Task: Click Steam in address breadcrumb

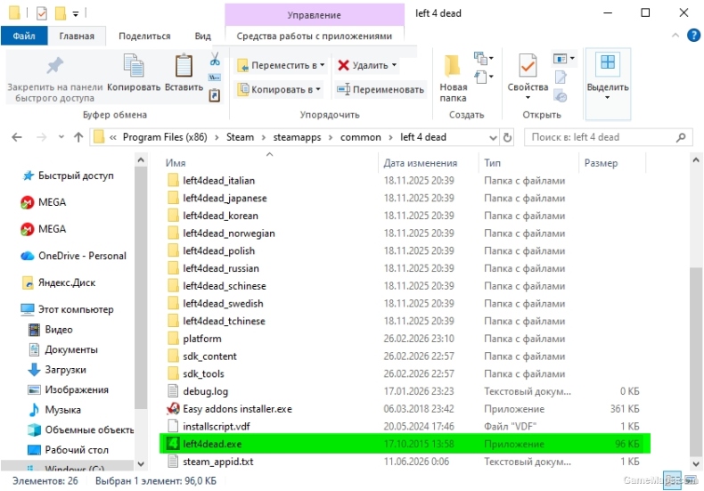Action: point(240,137)
